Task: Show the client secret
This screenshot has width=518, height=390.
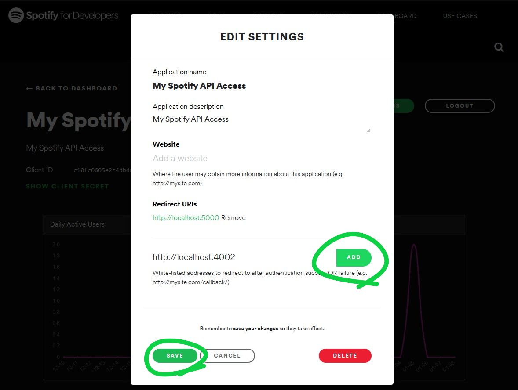Action: 67,186
